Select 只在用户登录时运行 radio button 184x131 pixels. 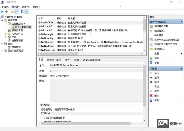(x=42, y=118)
